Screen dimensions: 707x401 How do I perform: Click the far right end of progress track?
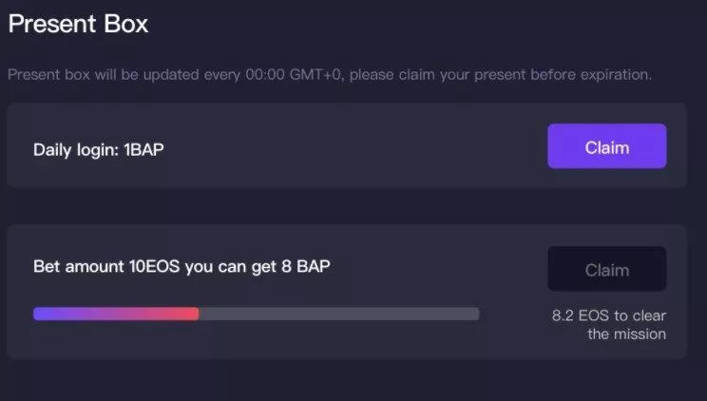pos(474,314)
